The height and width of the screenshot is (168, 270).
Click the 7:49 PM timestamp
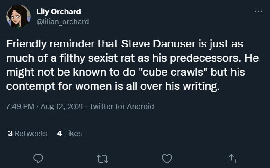point(20,106)
